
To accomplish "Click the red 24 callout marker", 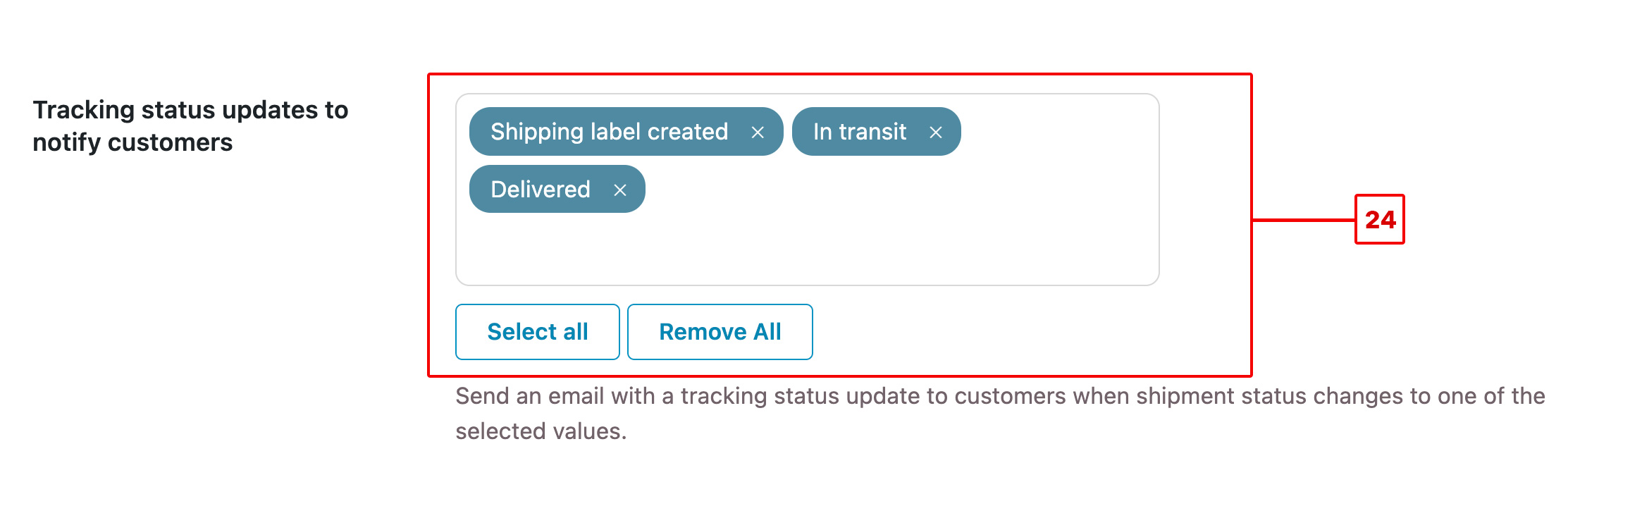I will 1380,219.
